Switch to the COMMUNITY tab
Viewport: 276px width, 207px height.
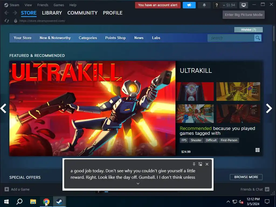(82, 13)
